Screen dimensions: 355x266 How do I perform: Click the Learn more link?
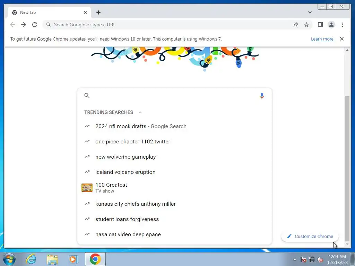[x=322, y=39]
